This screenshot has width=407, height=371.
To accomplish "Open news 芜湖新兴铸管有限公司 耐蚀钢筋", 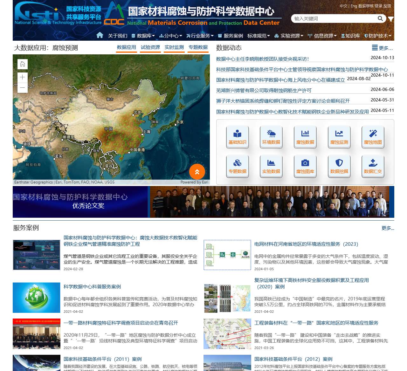I will click(x=264, y=90).
